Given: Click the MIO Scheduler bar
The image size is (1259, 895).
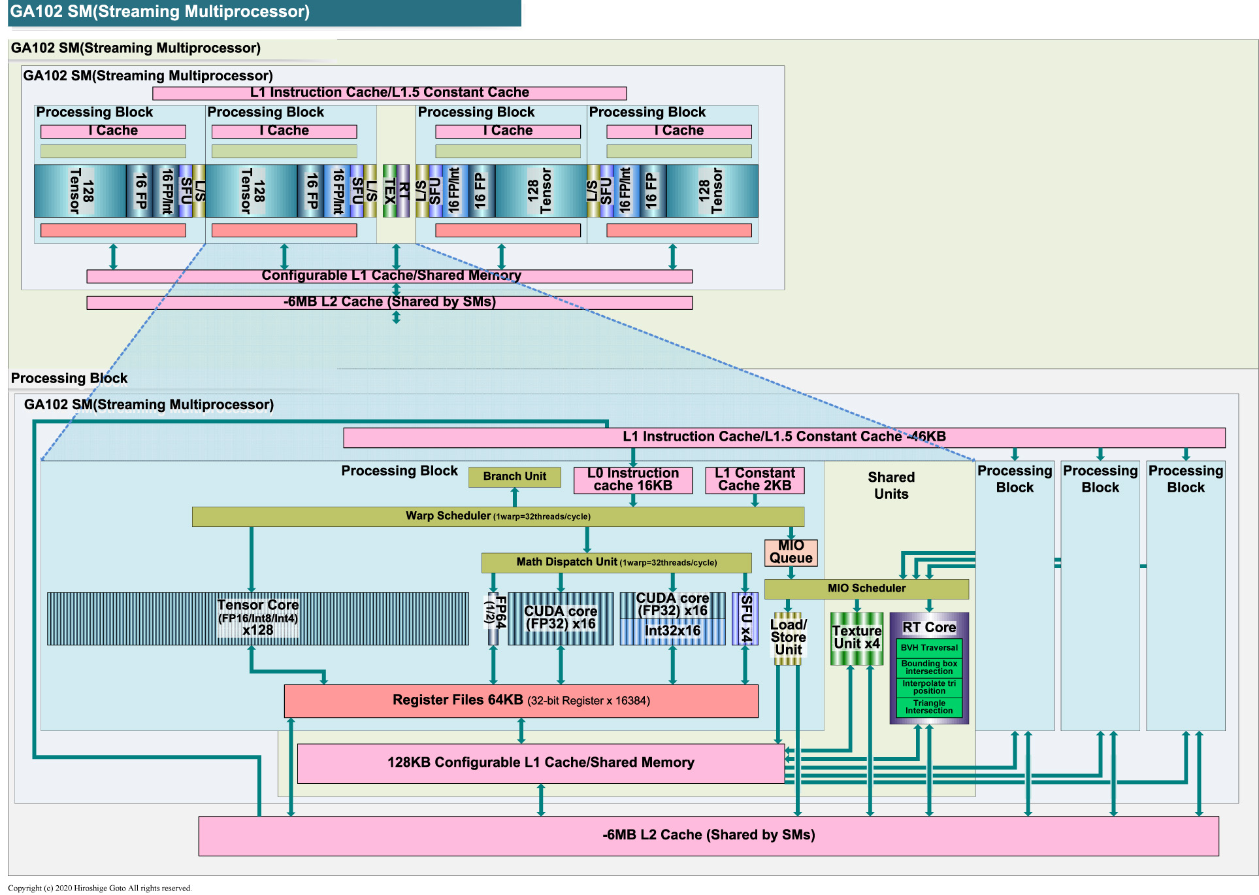Looking at the screenshot, I should (866, 588).
